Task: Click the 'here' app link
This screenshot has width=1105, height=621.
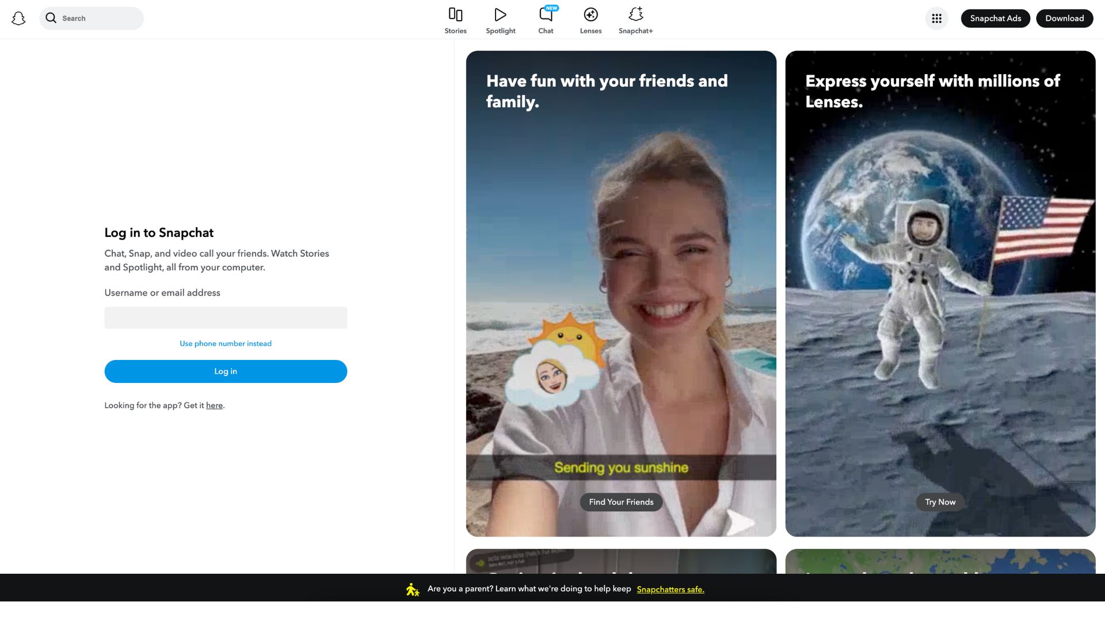Action: coord(214,405)
